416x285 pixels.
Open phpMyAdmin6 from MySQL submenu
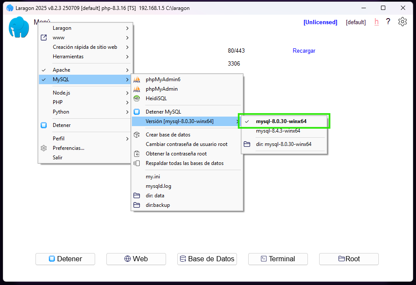163,79
